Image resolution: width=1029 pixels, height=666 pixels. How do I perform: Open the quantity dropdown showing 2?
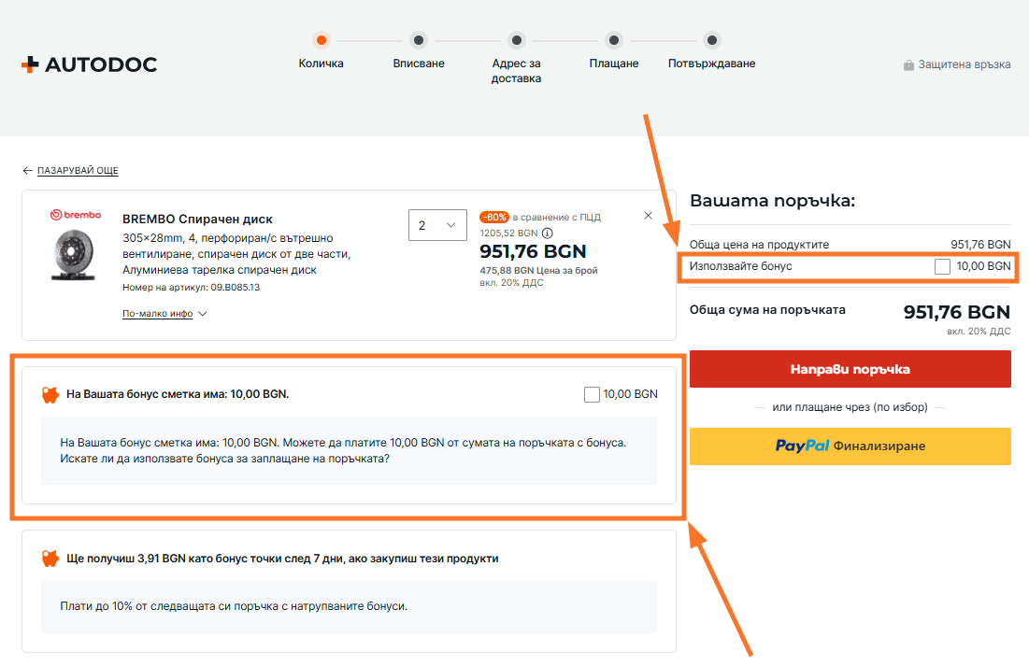coord(437,225)
